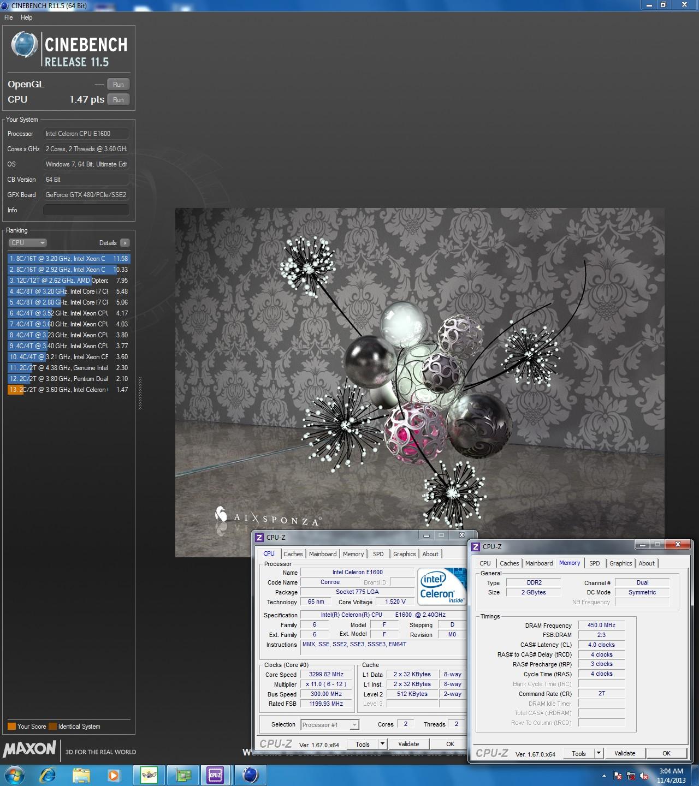Switch to Graphics tab in left CPU-Z window
The height and width of the screenshot is (786, 699).
coord(405,554)
